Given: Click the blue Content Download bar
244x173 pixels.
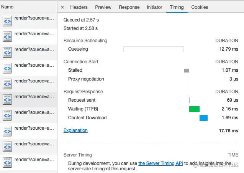Looking at the screenshot, I should click(x=203, y=118).
